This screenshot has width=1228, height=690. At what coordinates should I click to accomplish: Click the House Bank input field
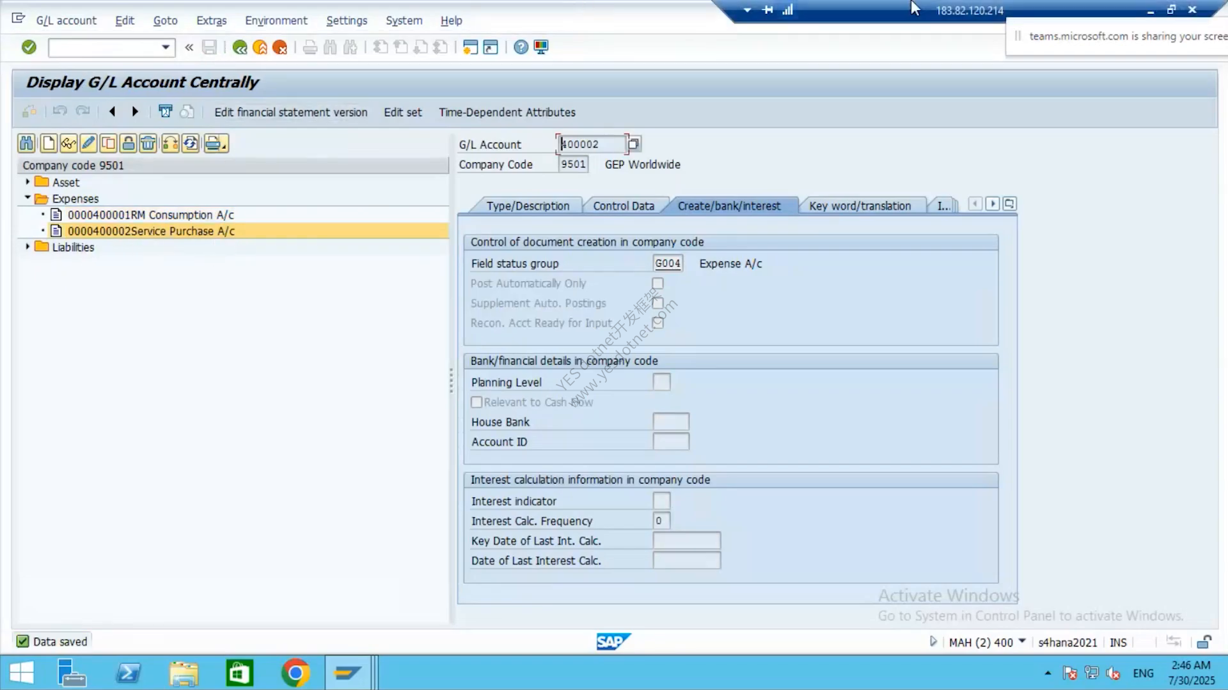(671, 422)
